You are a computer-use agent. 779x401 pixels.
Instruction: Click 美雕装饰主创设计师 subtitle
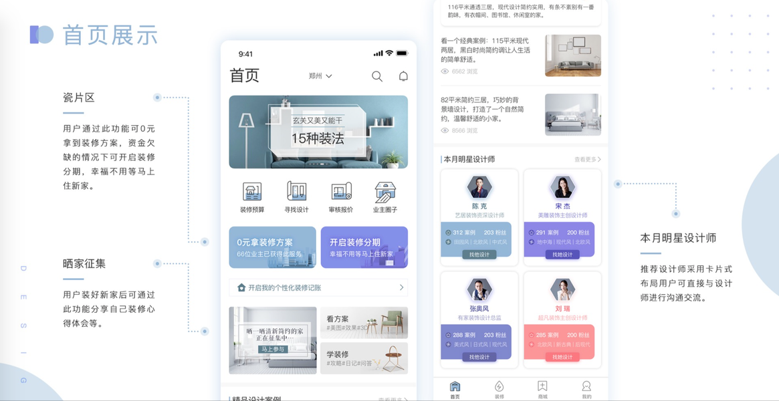tap(562, 215)
